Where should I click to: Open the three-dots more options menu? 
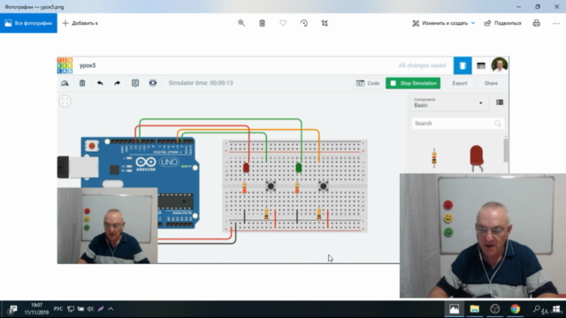click(x=556, y=23)
